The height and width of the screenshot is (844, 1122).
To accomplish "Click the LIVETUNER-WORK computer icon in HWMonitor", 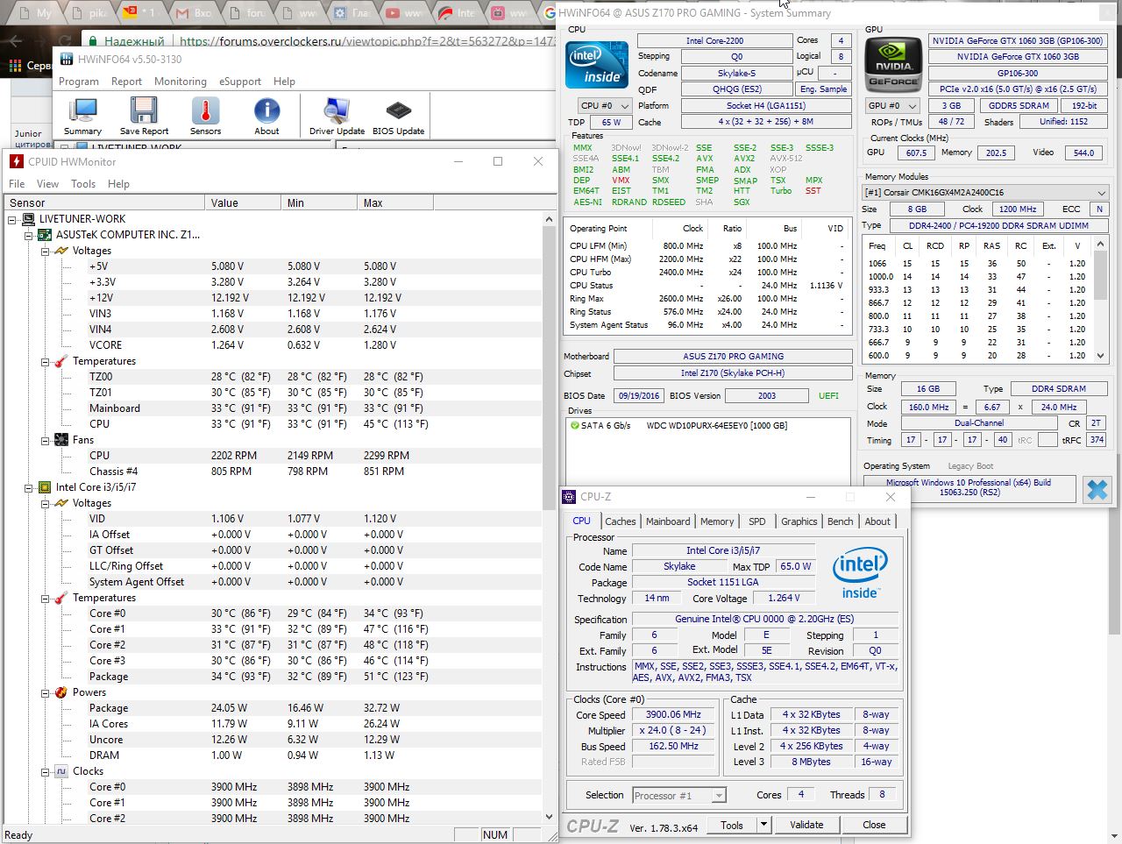I will coord(29,219).
